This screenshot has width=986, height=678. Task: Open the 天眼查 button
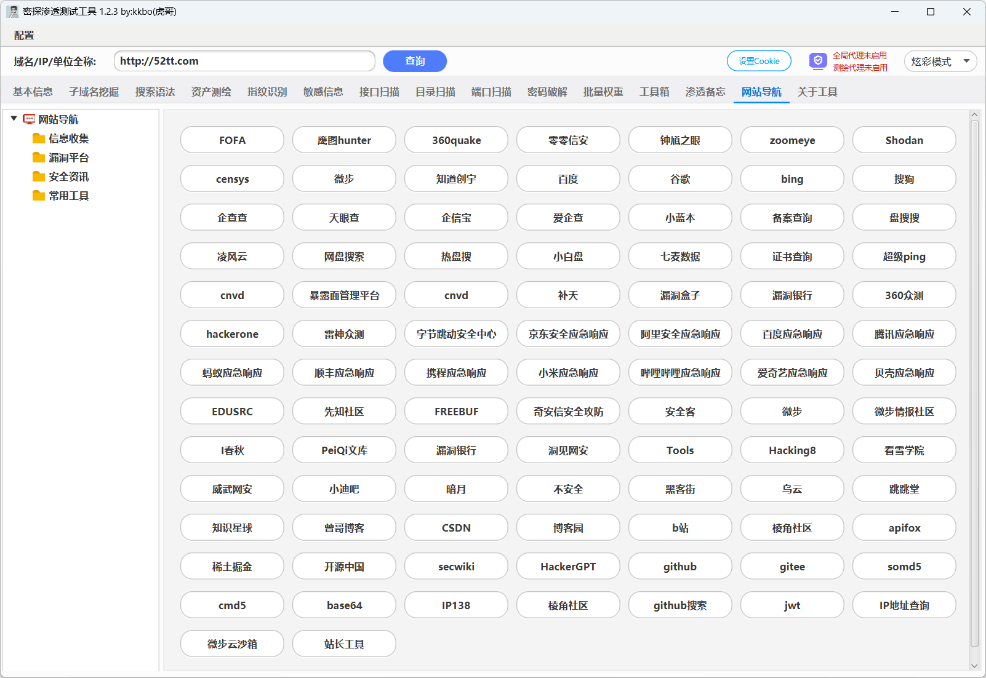[x=344, y=217]
